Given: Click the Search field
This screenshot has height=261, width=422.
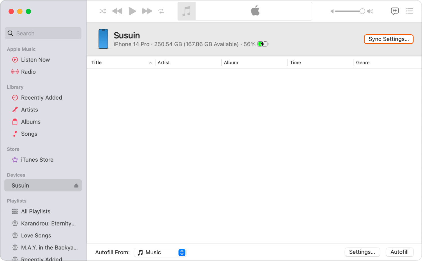Looking at the screenshot, I should coord(43,33).
